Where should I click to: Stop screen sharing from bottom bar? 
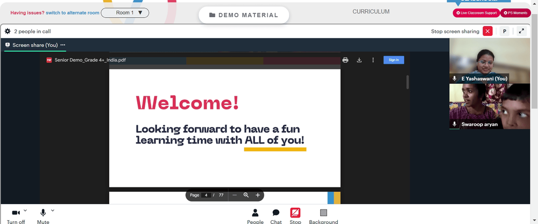click(295, 216)
